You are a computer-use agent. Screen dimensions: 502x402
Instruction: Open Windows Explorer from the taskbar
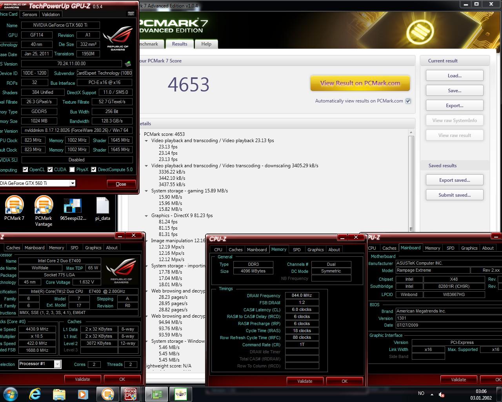(x=59, y=394)
